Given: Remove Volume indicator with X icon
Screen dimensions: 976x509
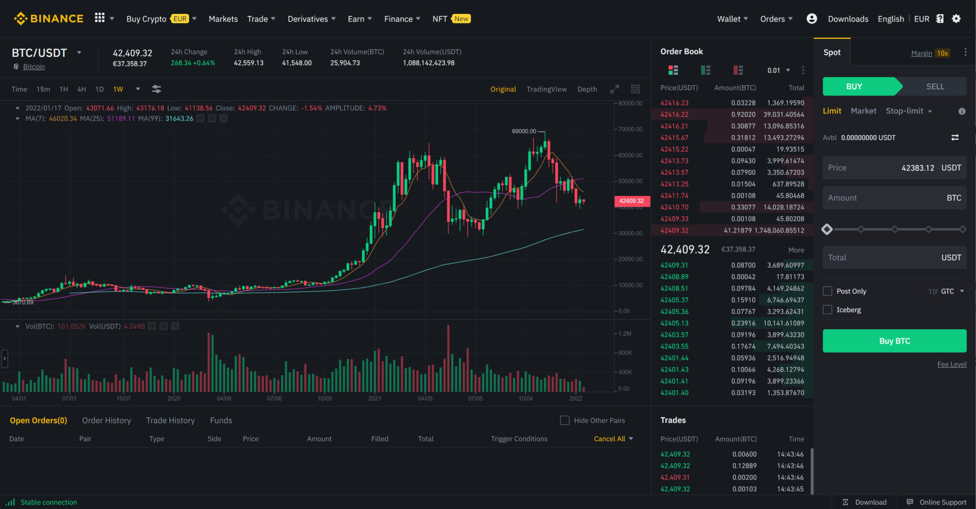Looking at the screenshot, I should [x=175, y=326].
